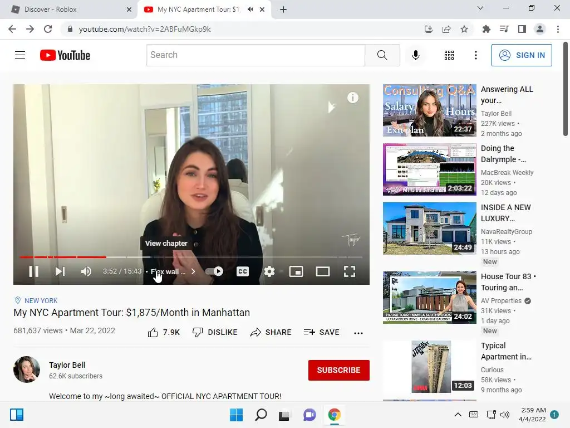570x428 pixels.
Task: Toggle Chrome side panel
Action: coord(522,29)
